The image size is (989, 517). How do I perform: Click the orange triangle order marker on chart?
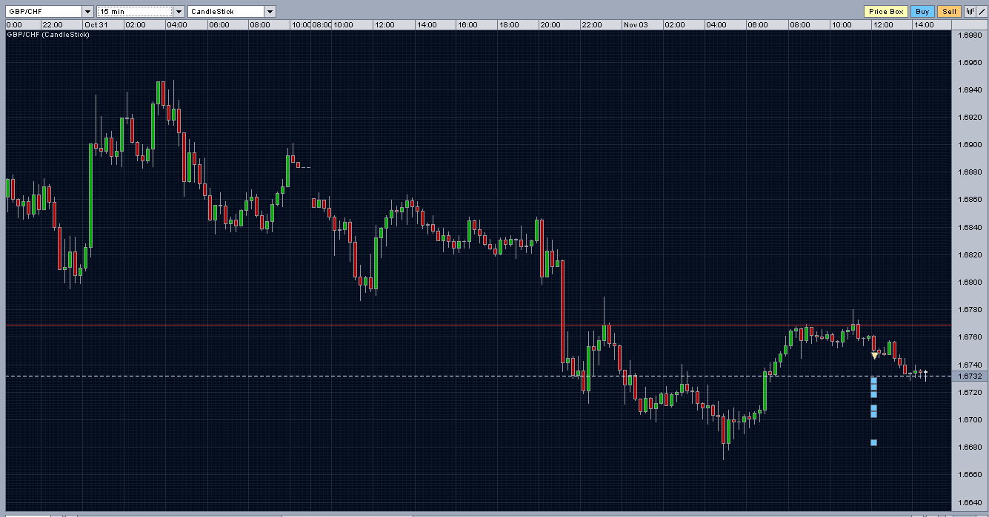click(x=874, y=356)
